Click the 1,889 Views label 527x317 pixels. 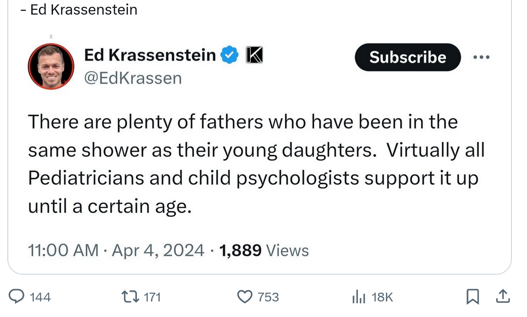pos(264,250)
